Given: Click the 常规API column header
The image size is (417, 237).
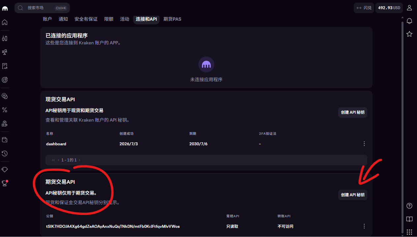Looking at the screenshot, I should (x=233, y=216).
